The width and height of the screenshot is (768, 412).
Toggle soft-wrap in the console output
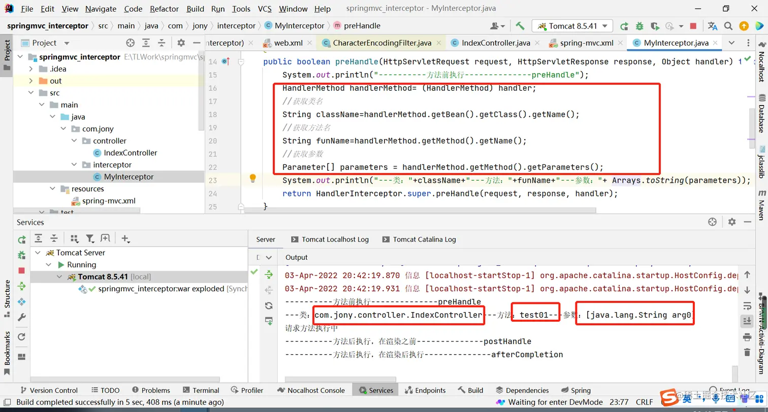[747, 306]
